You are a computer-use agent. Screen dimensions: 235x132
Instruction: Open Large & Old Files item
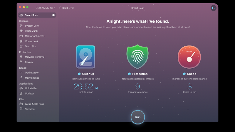[x=34, y=104]
